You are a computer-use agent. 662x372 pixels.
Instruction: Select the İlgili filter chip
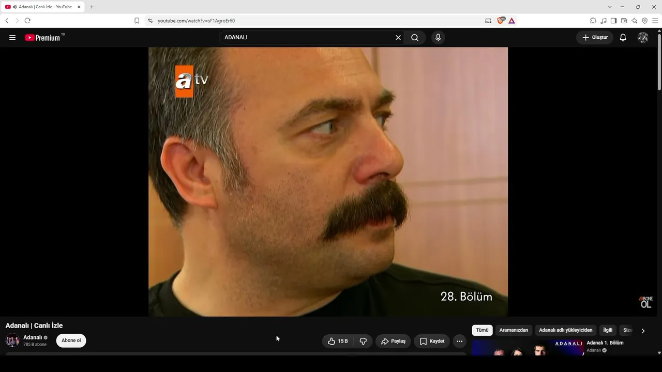[608, 330]
